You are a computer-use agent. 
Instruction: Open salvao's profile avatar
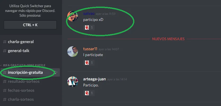pos(73,16)
